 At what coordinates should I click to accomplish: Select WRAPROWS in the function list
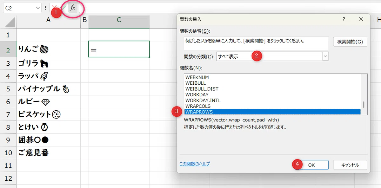[272, 112]
